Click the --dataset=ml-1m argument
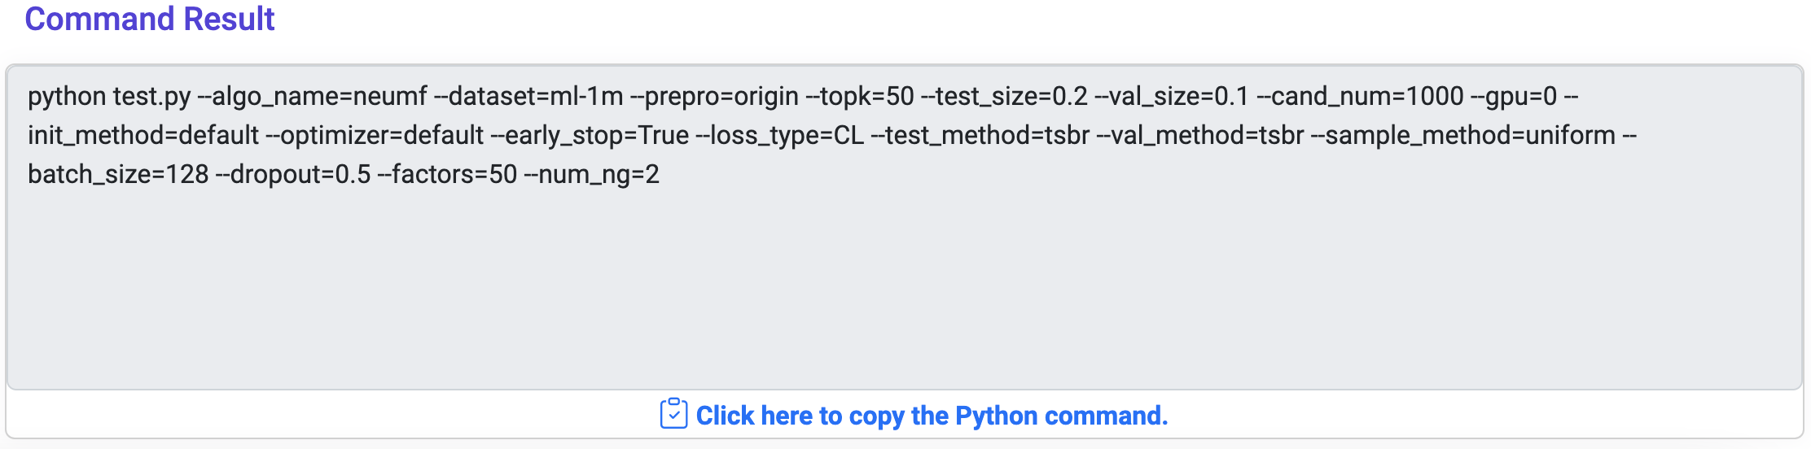Screen dimensions: 1811x449 [x=528, y=97]
